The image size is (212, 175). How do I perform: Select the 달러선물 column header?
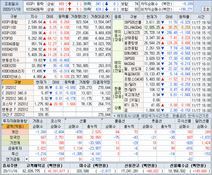[202, 121]
